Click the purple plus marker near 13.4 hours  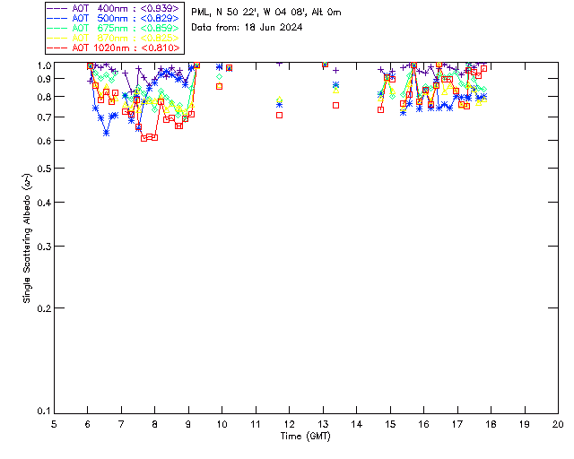click(x=335, y=70)
